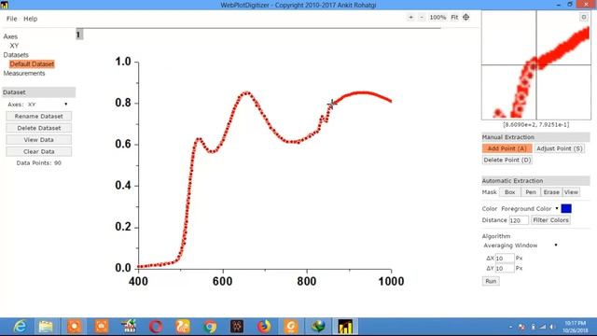
Task: Select the XY axes tree entry
Action: (x=14, y=46)
